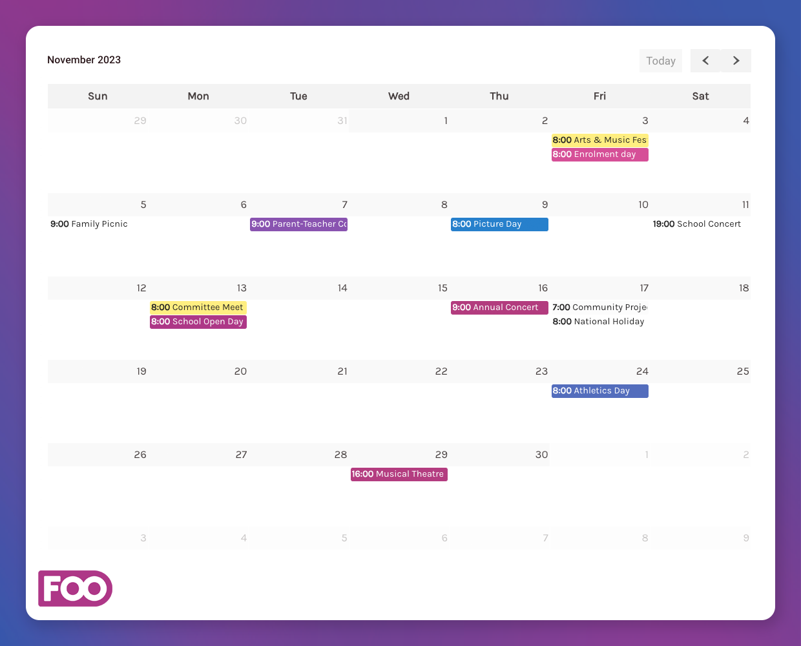Select October 30 greyed date
This screenshot has width=801, height=646.
pos(240,121)
